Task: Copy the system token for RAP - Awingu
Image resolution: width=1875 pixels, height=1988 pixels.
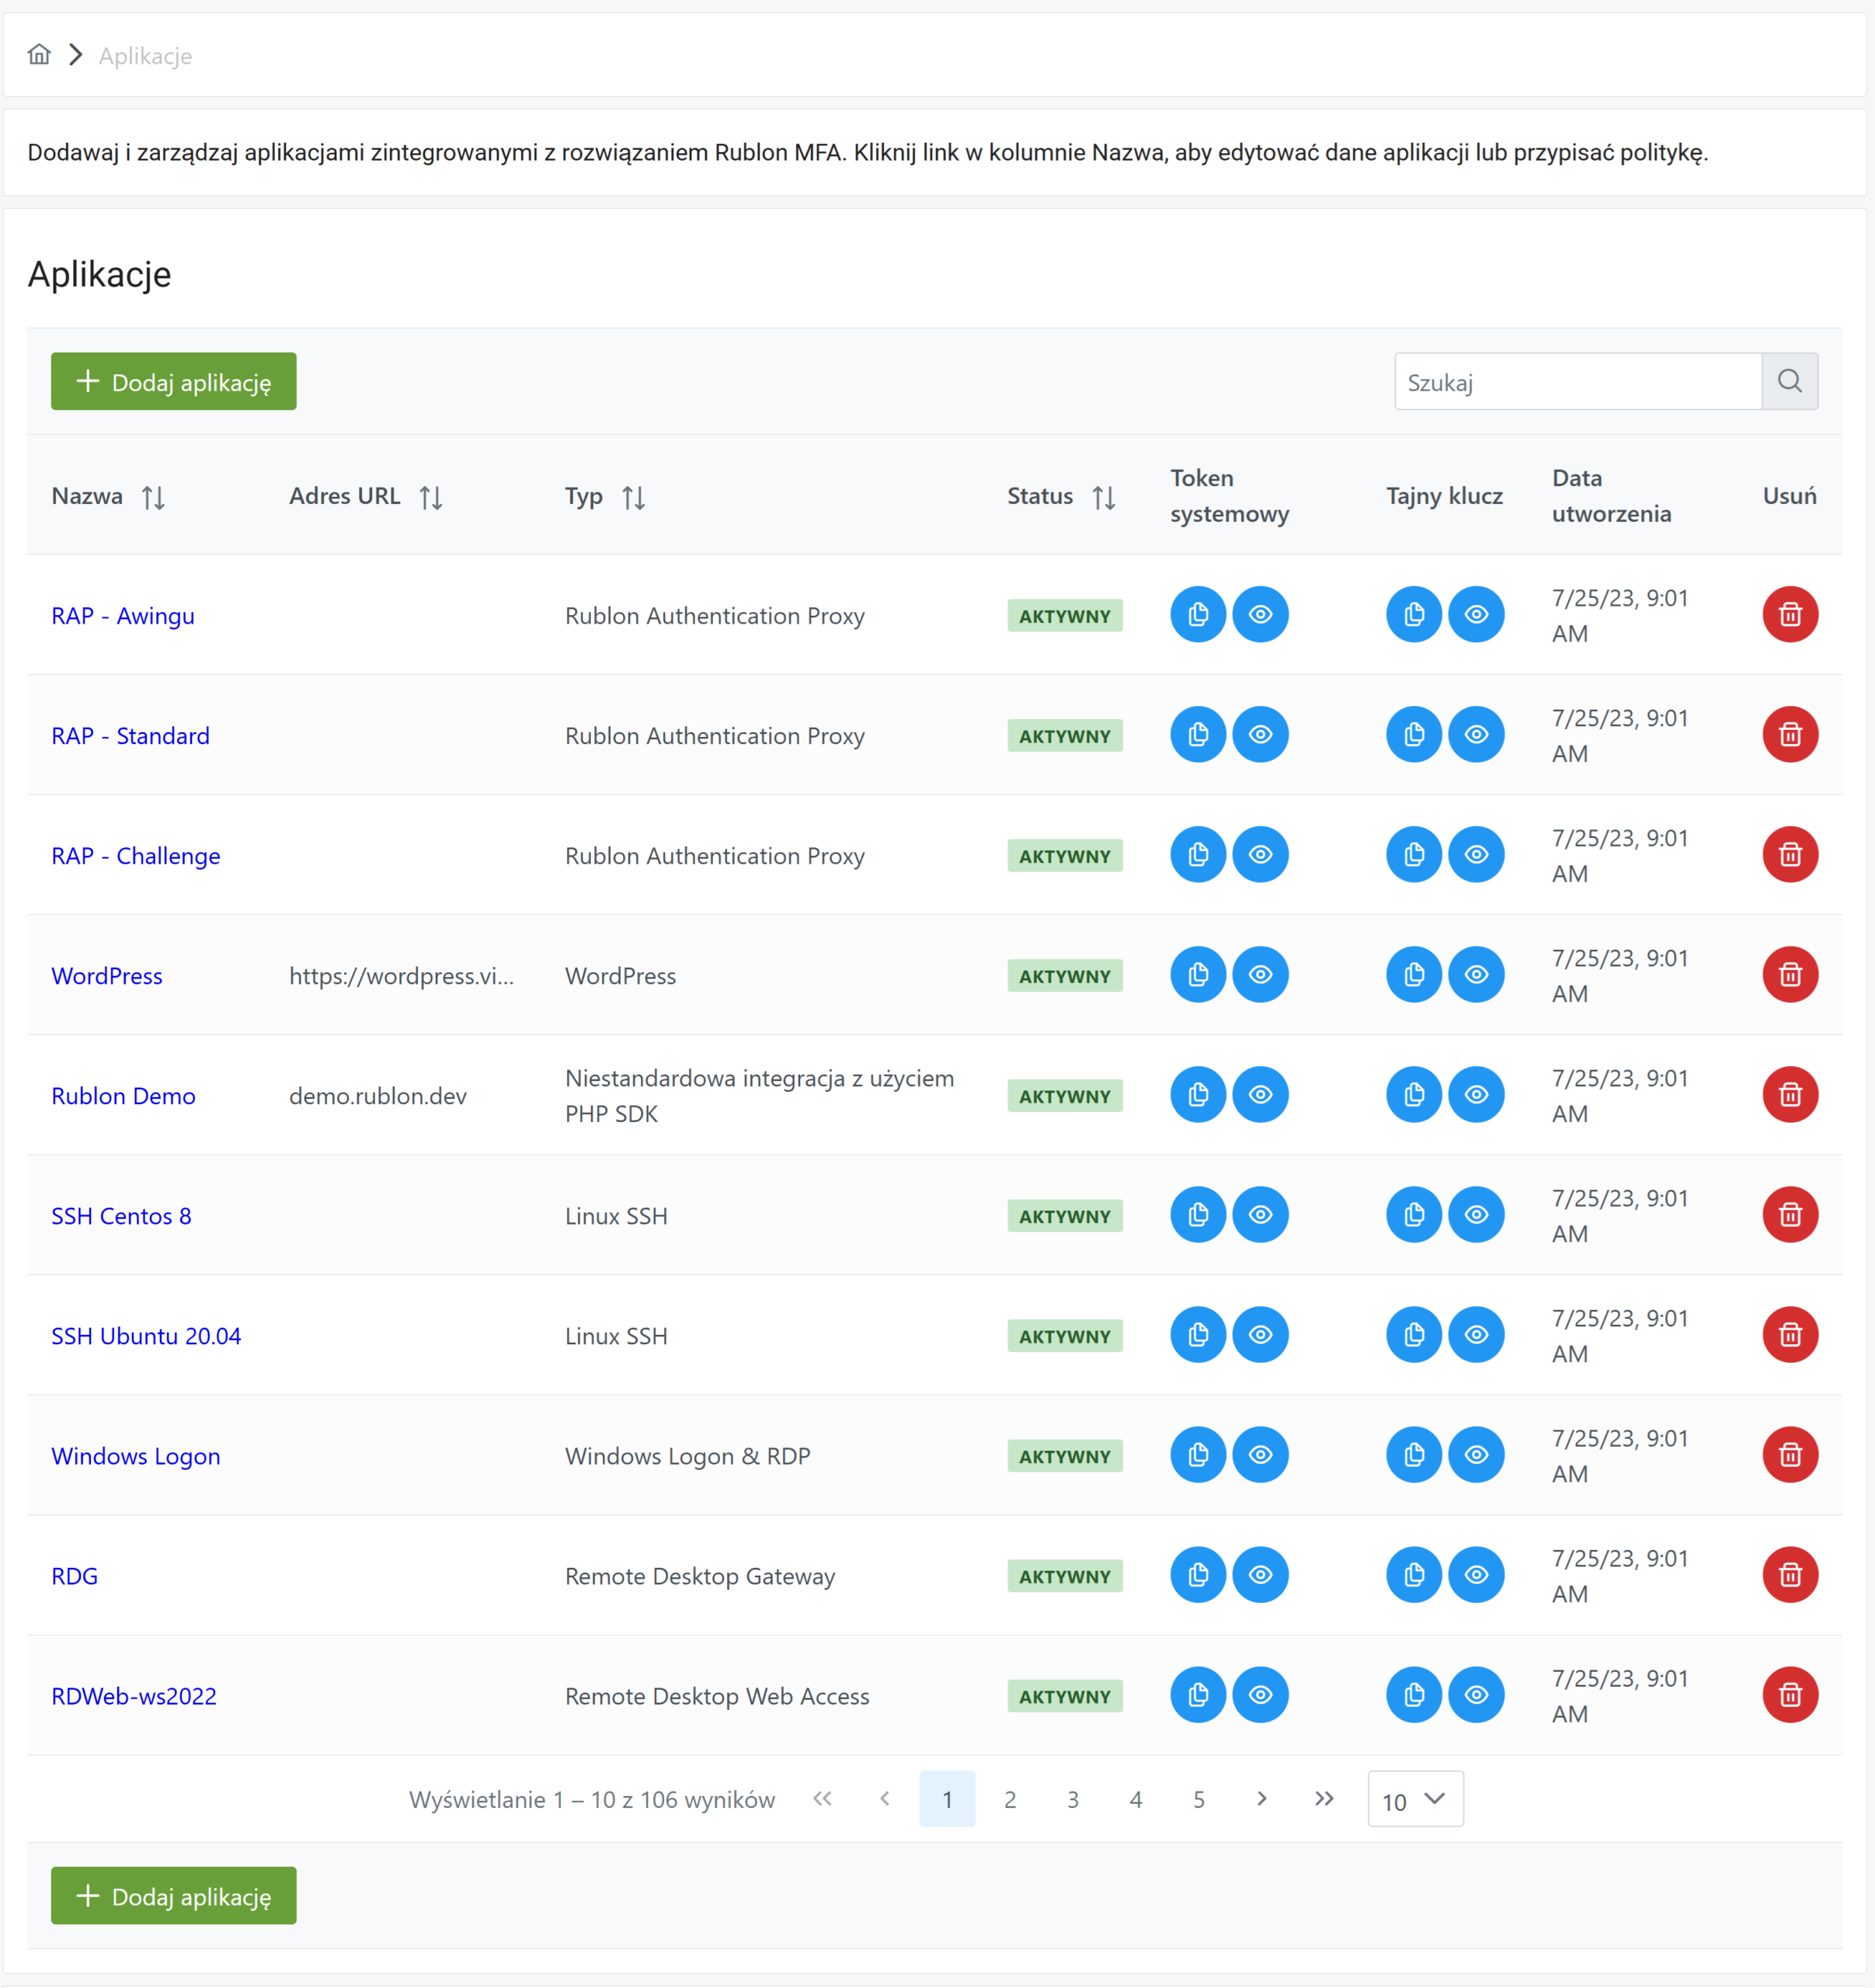Action: click(1198, 614)
